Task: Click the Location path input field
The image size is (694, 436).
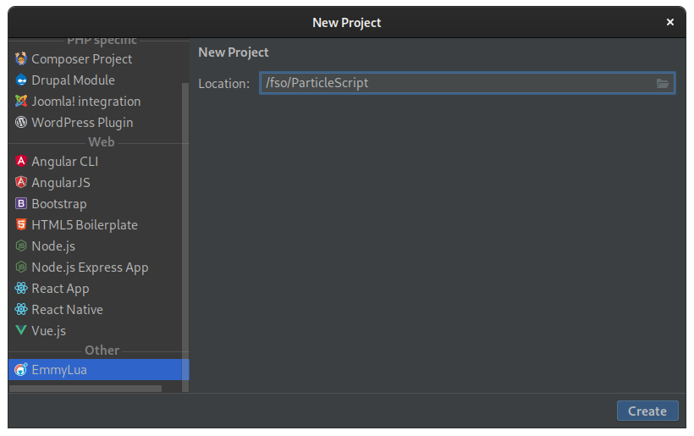Action: coord(457,83)
